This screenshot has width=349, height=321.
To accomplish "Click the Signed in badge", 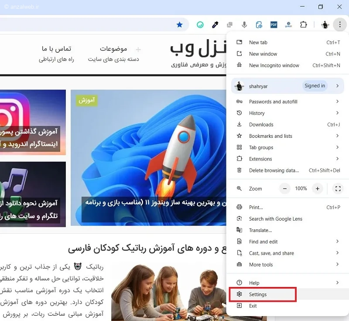I will pos(315,86).
